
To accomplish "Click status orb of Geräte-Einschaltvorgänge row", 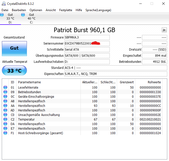I will click(x=5, y=96).
